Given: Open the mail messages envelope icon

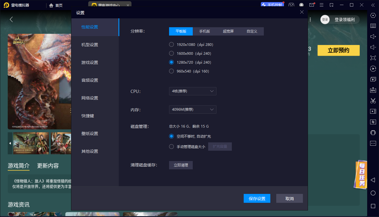Looking at the screenshot, I should pyautogui.click(x=312, y=5).
